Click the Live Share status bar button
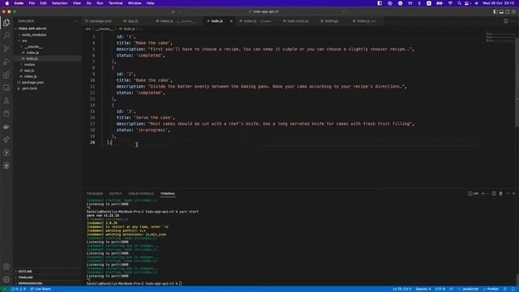The image size is (519, 292). tap(41, 289)
